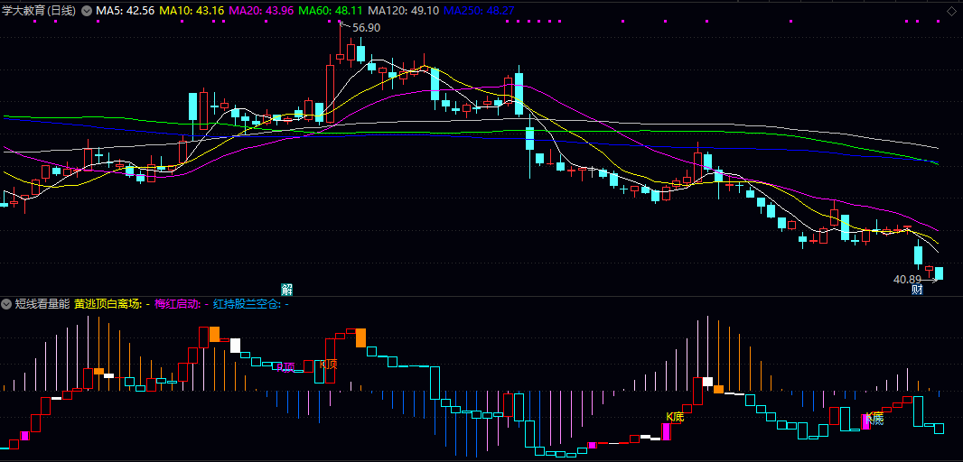Click the orange K顶 signal marker
963x462 pixels.
point(328,365)
